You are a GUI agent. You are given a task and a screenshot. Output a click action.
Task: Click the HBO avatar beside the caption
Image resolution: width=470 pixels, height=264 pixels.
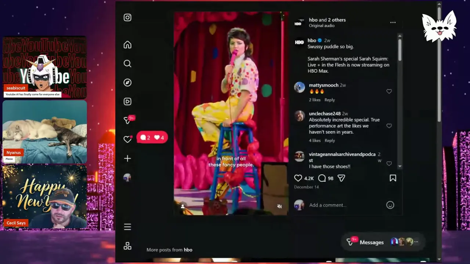(x=299, y=42)
